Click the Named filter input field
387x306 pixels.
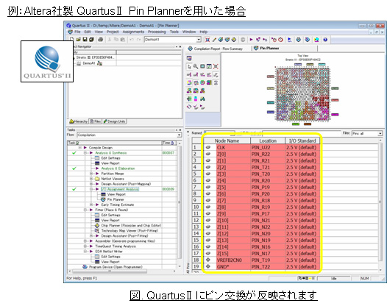219,133
